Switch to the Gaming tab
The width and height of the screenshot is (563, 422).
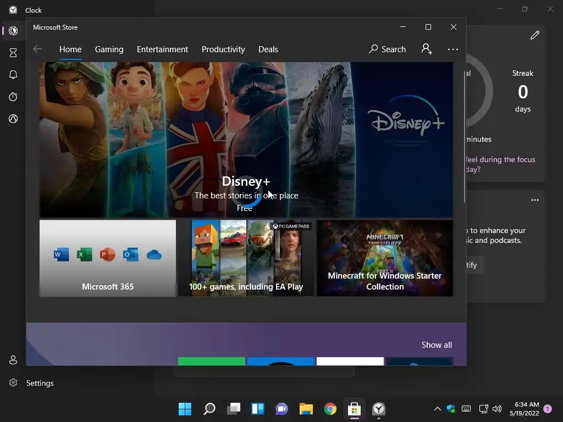pos(109,49)
